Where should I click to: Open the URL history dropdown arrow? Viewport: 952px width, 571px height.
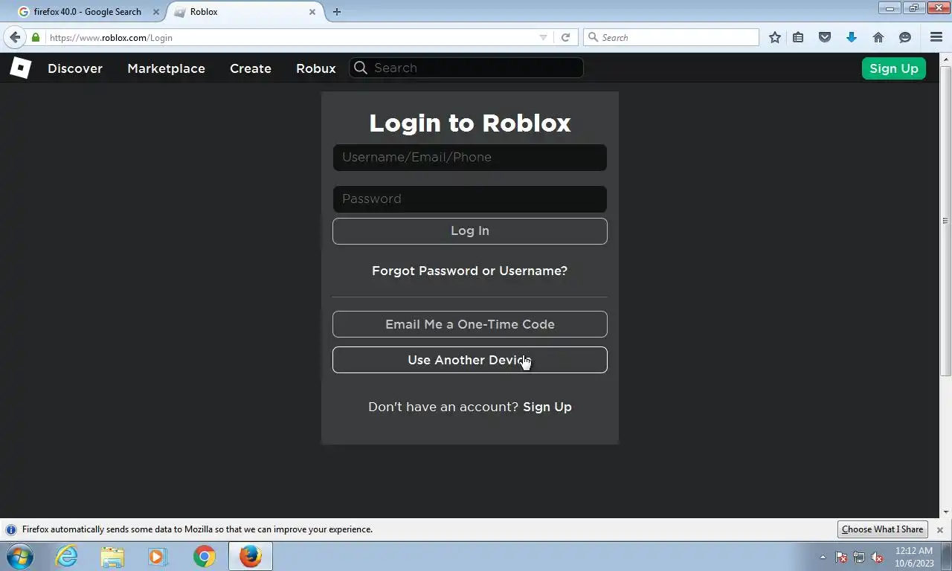point(543,37)
